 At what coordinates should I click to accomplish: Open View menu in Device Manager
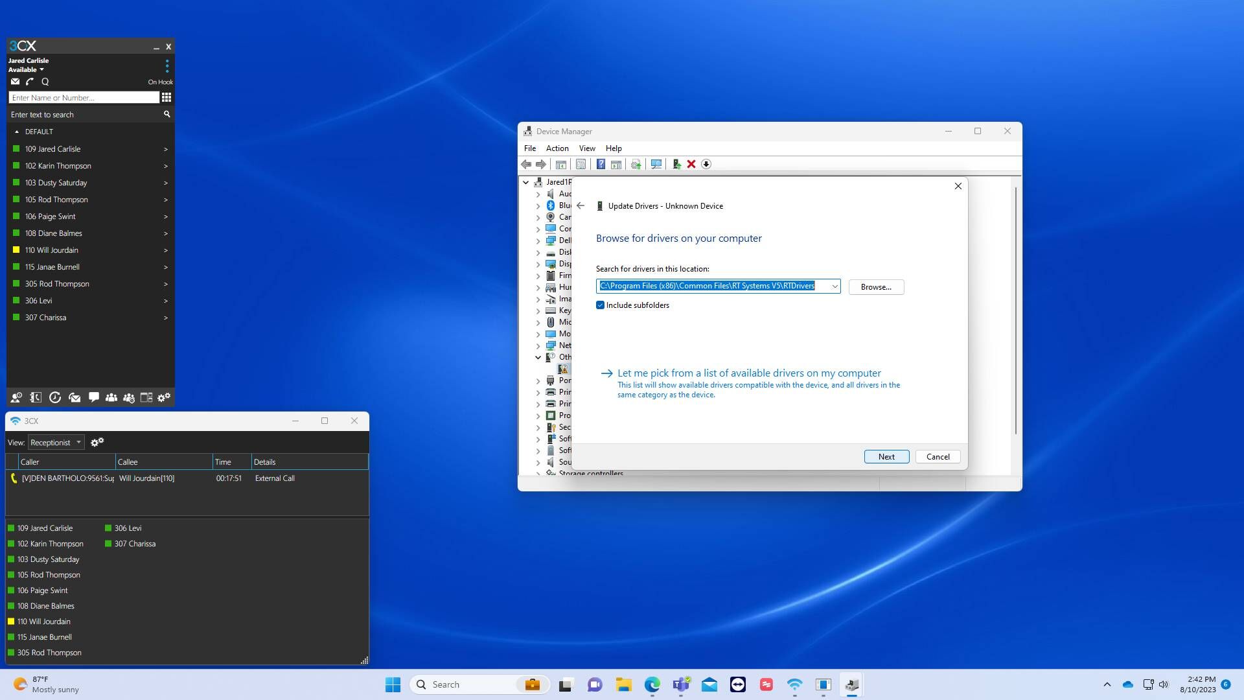587,148
